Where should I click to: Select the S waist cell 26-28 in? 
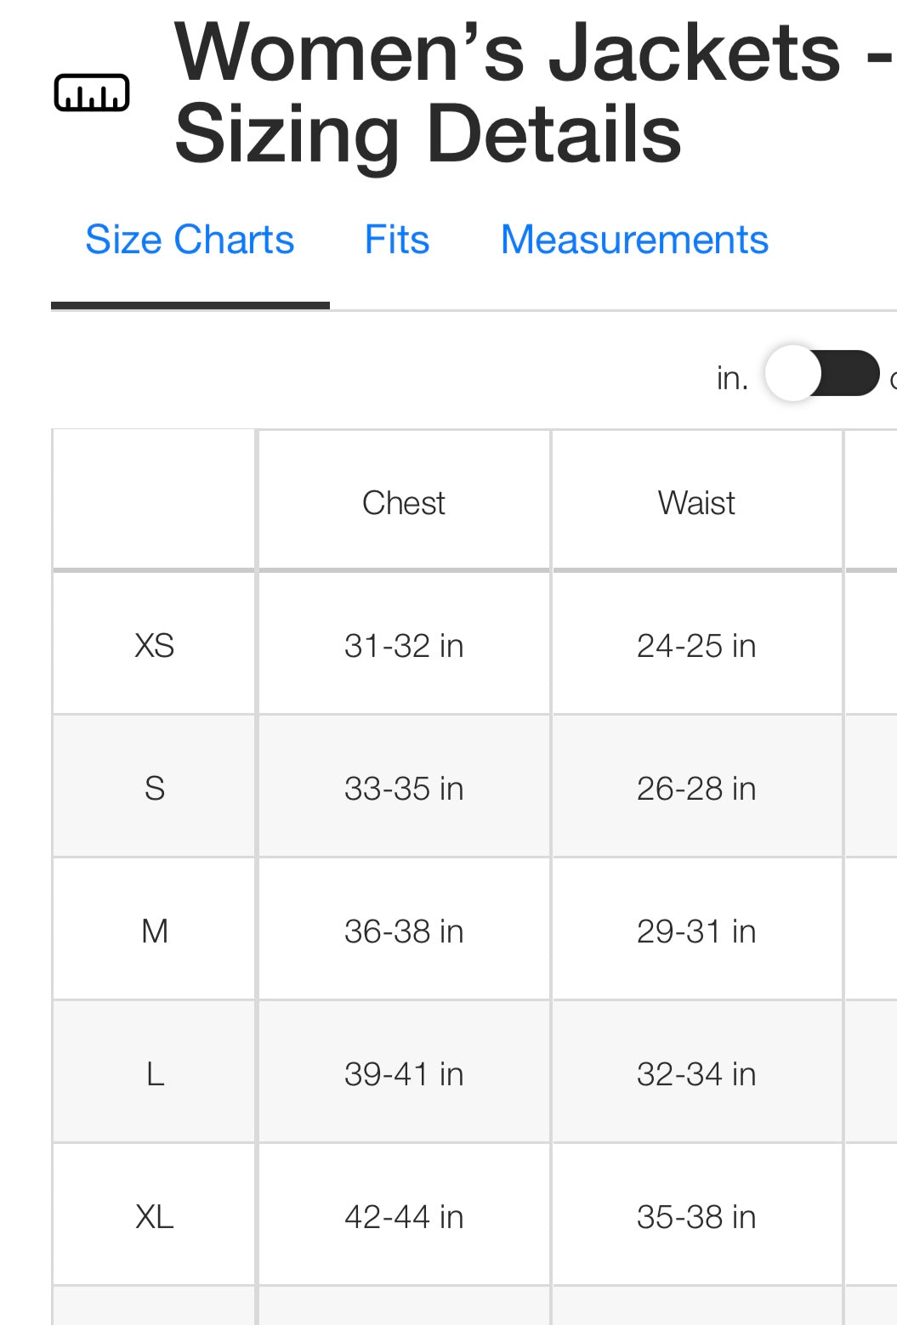pyautogui.click(x=696, y=789)
